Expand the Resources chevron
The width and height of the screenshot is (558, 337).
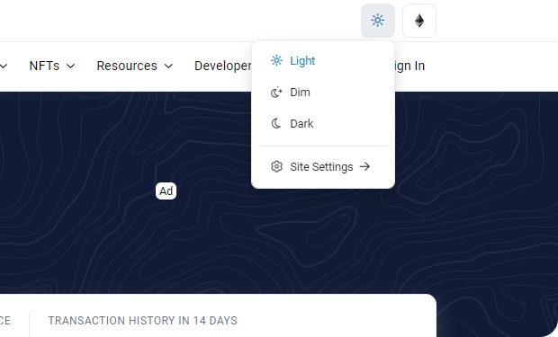tap(168, 67)
